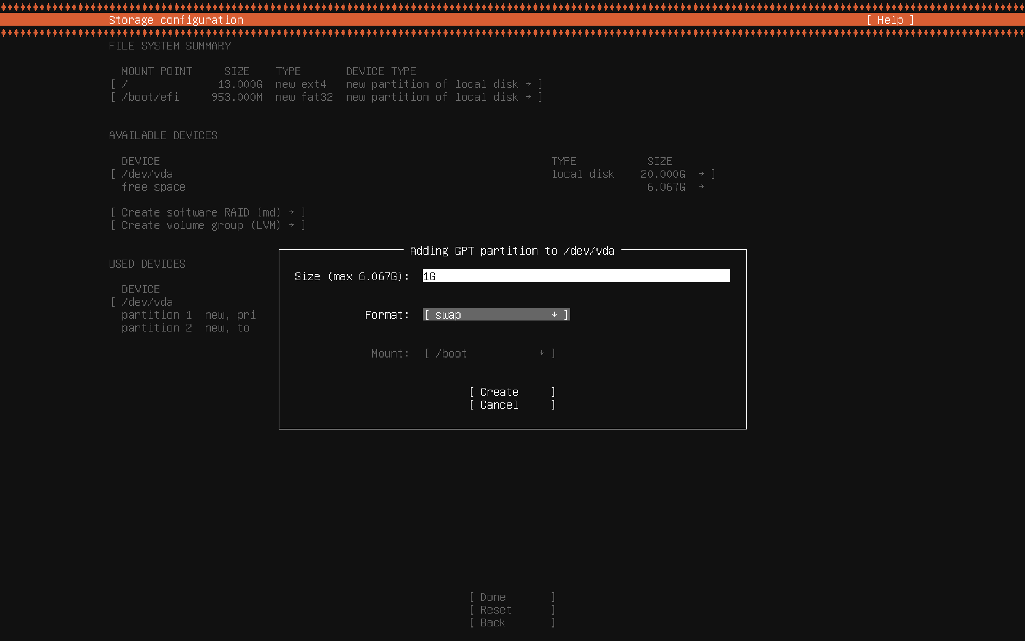The width and height of the screenshot is (1025, 641).
Task: Click the Size input field containing 1G
Action: 576,276
